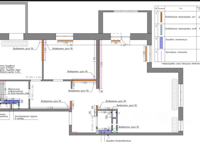Click the "3 140" dimension value
Image resolution: width=200 pixels, height=142 pixels.
(50, 108)
